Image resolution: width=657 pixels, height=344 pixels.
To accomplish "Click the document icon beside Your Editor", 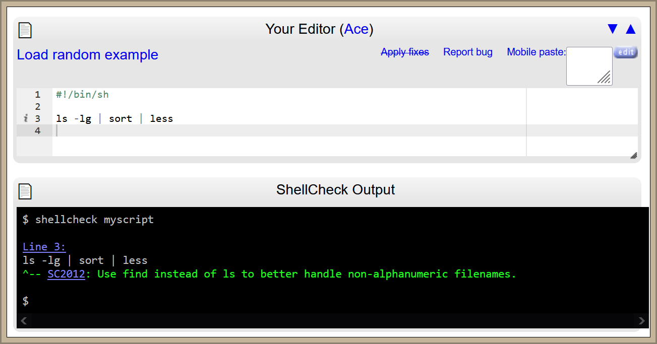I will tap(25, 30).
